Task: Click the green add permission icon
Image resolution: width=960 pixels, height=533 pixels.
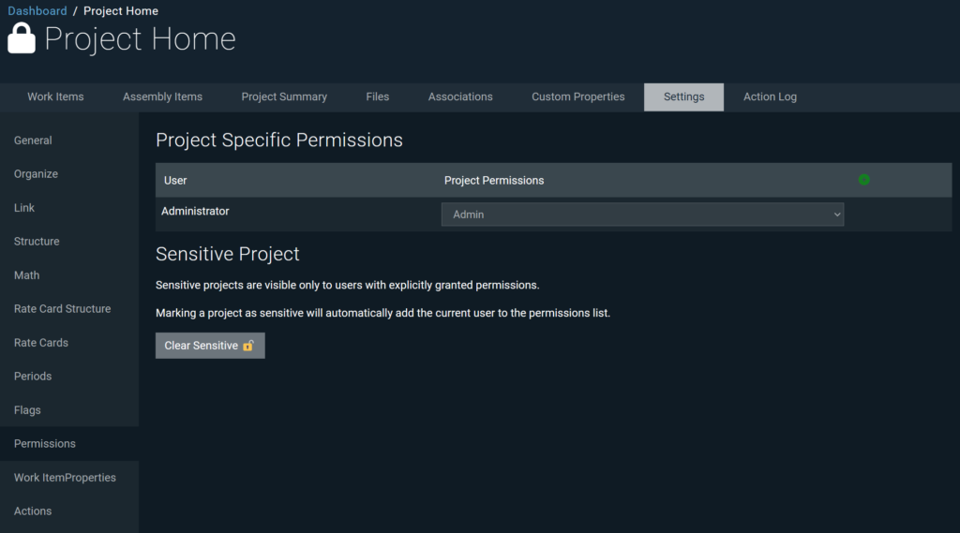Action: (x=863, y=179)
